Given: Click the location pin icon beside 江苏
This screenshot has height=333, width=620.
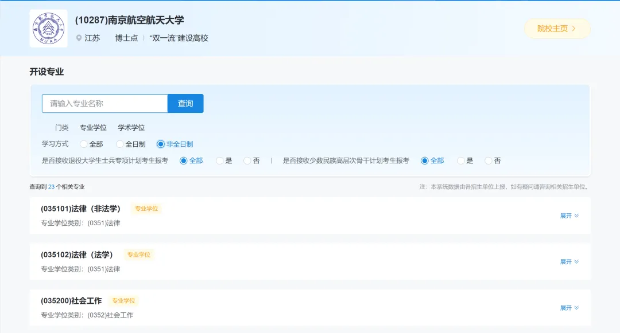Looking at the screenshot, I should (79, 38).
